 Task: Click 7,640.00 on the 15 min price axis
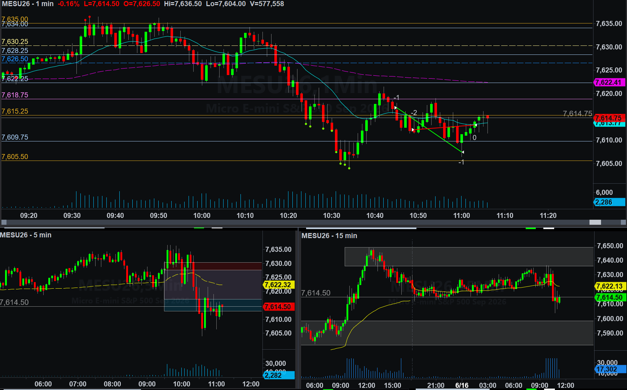pyautogui.click(x=610, y=260)
